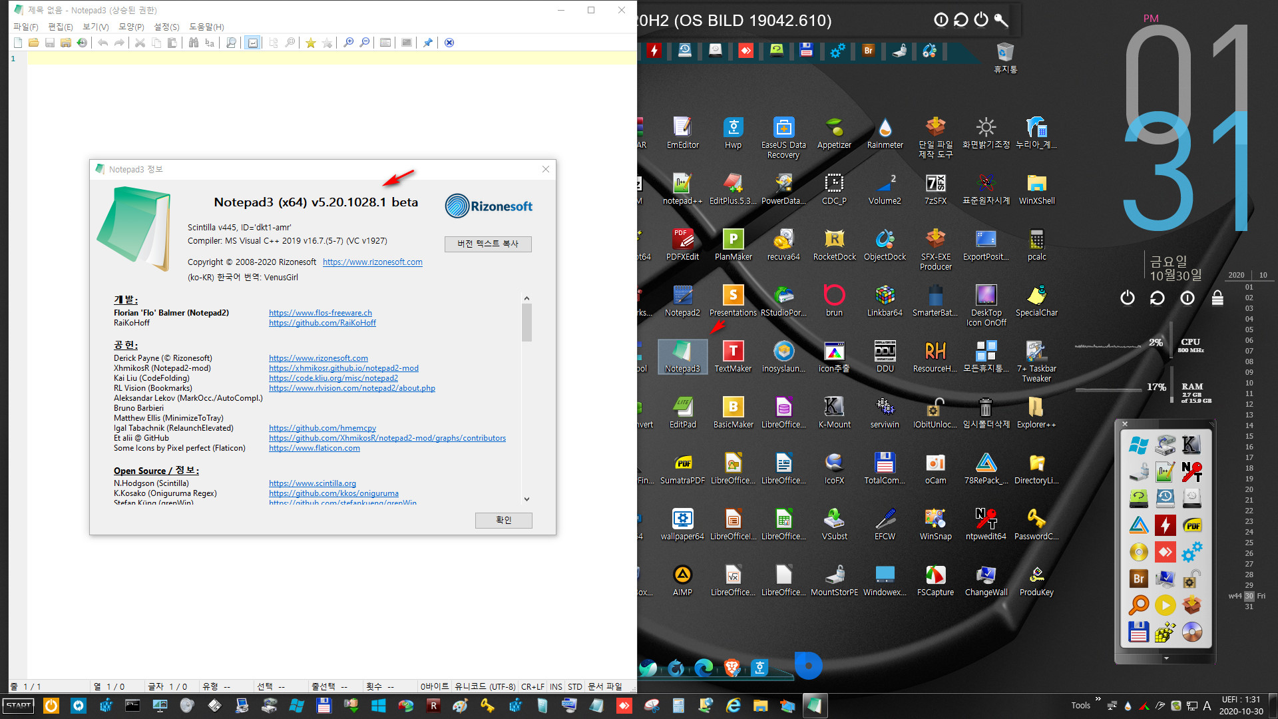The image size is (1278, 719).
Task: Click the START button on the taskbar
Action: [19, 706]
